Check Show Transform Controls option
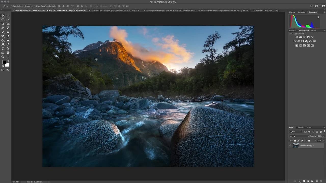This screenshot has width=326, height=183. tap(35, 6)
